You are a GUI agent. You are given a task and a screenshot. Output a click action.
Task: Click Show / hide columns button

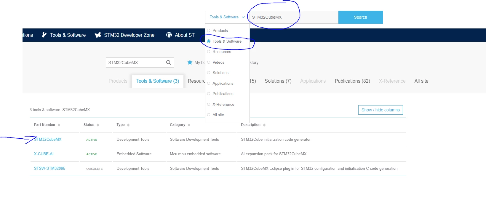click(x=381, y=110)
